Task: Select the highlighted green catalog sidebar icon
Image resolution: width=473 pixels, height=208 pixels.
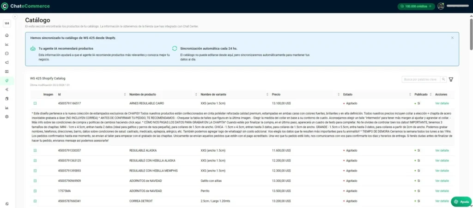Action: click(7, 80)
